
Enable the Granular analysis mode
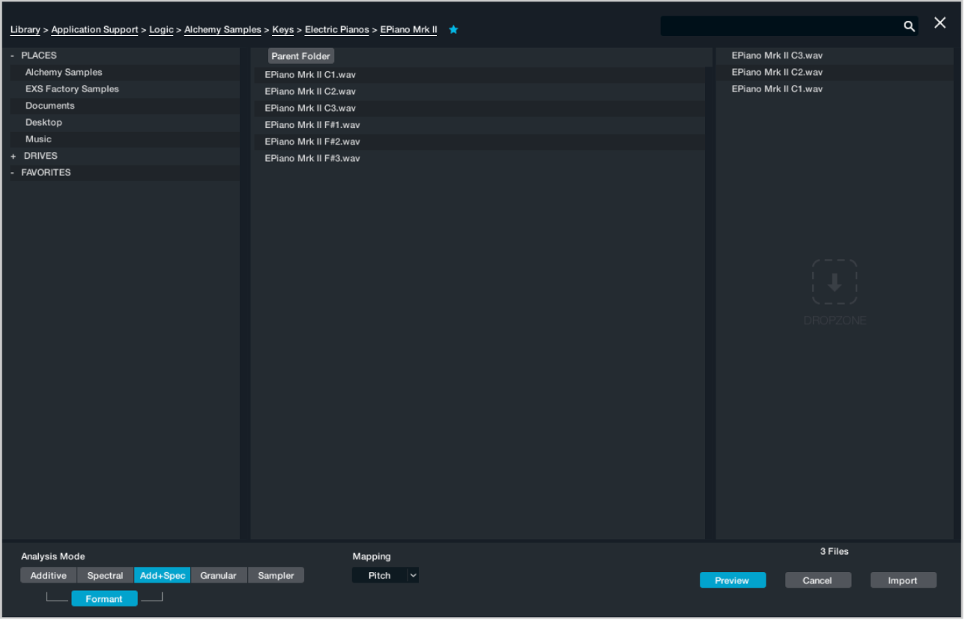218,575
